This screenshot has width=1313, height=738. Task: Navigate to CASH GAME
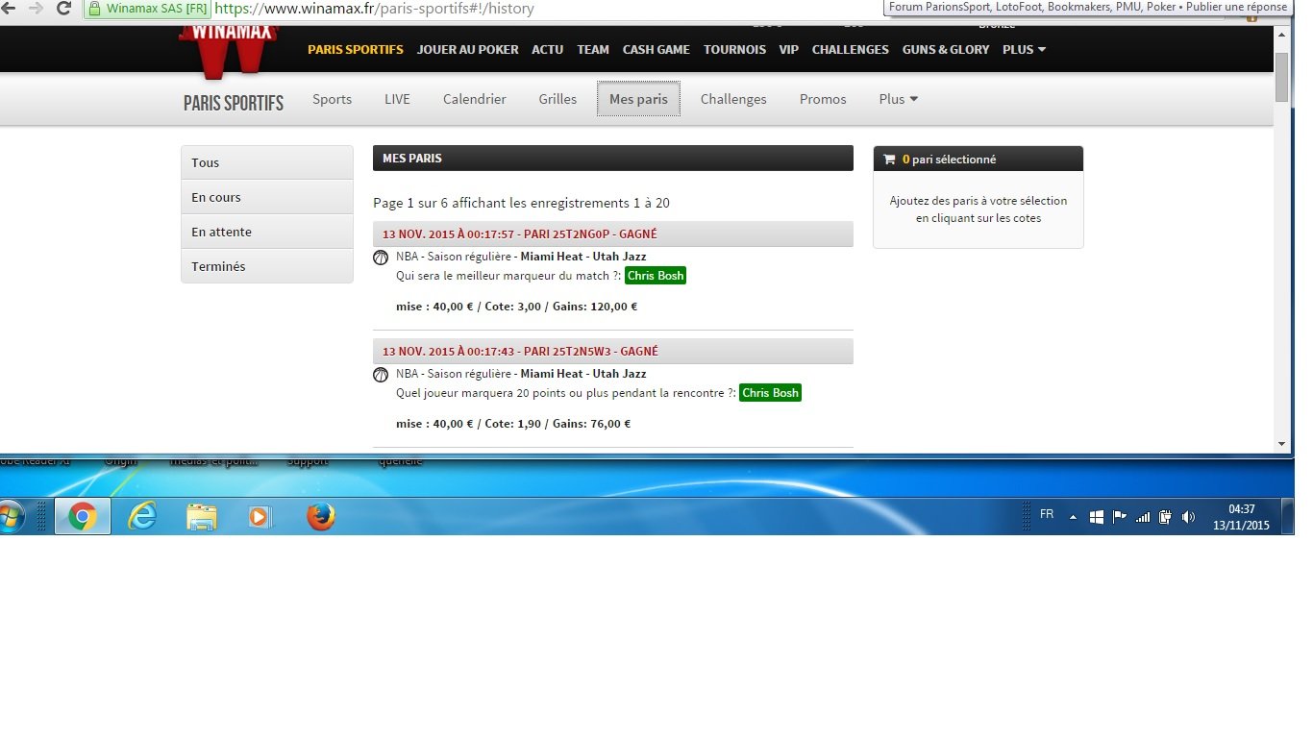point(656,49)
